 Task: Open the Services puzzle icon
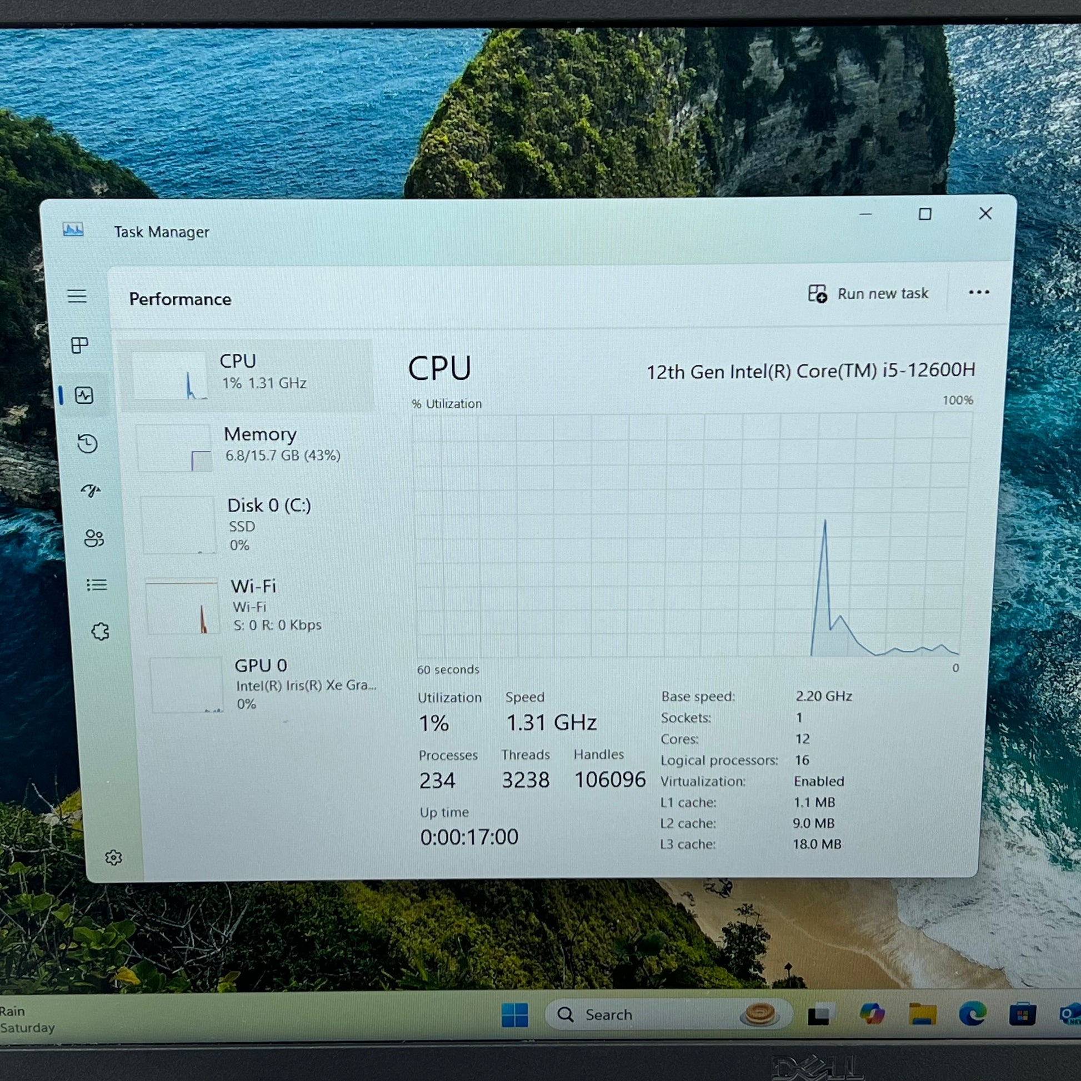point(100,632)
